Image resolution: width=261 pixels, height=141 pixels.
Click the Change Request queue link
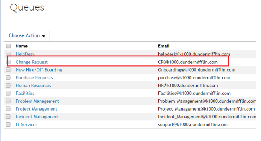point(32,62)
